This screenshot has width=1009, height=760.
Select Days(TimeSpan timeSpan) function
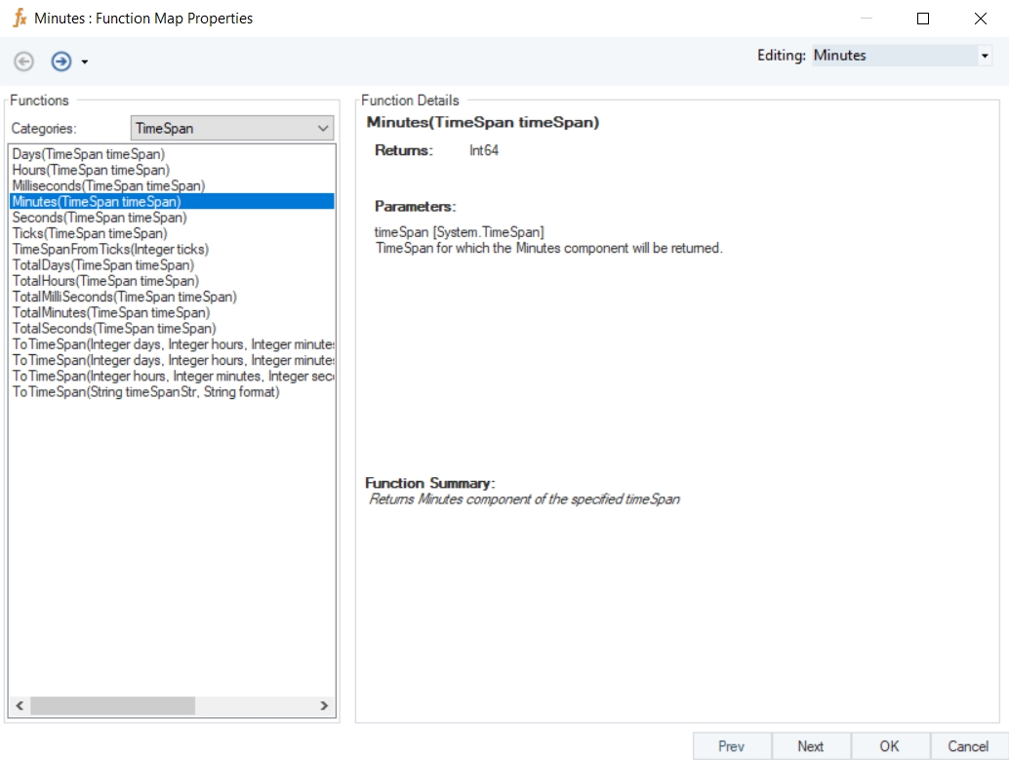pos(89,154)
